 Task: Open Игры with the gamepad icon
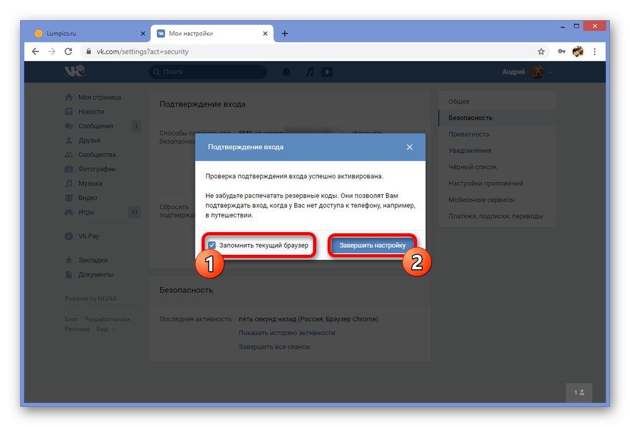[69, 212]
